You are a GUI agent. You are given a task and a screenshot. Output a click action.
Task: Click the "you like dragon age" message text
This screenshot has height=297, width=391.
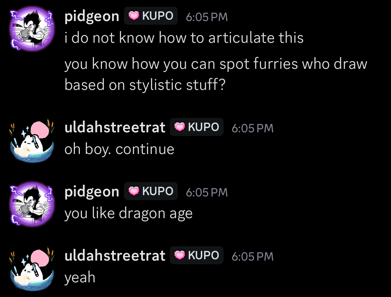coord(128,213)
